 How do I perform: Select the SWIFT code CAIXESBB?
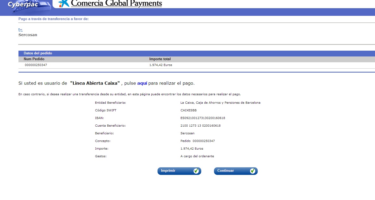(x=188, y=110)
